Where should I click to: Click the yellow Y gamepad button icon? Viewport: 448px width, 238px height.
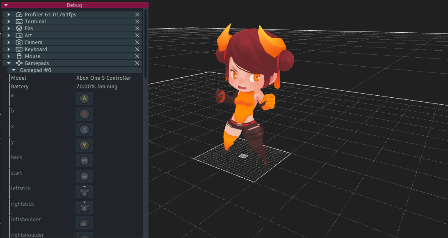[84, 145]
